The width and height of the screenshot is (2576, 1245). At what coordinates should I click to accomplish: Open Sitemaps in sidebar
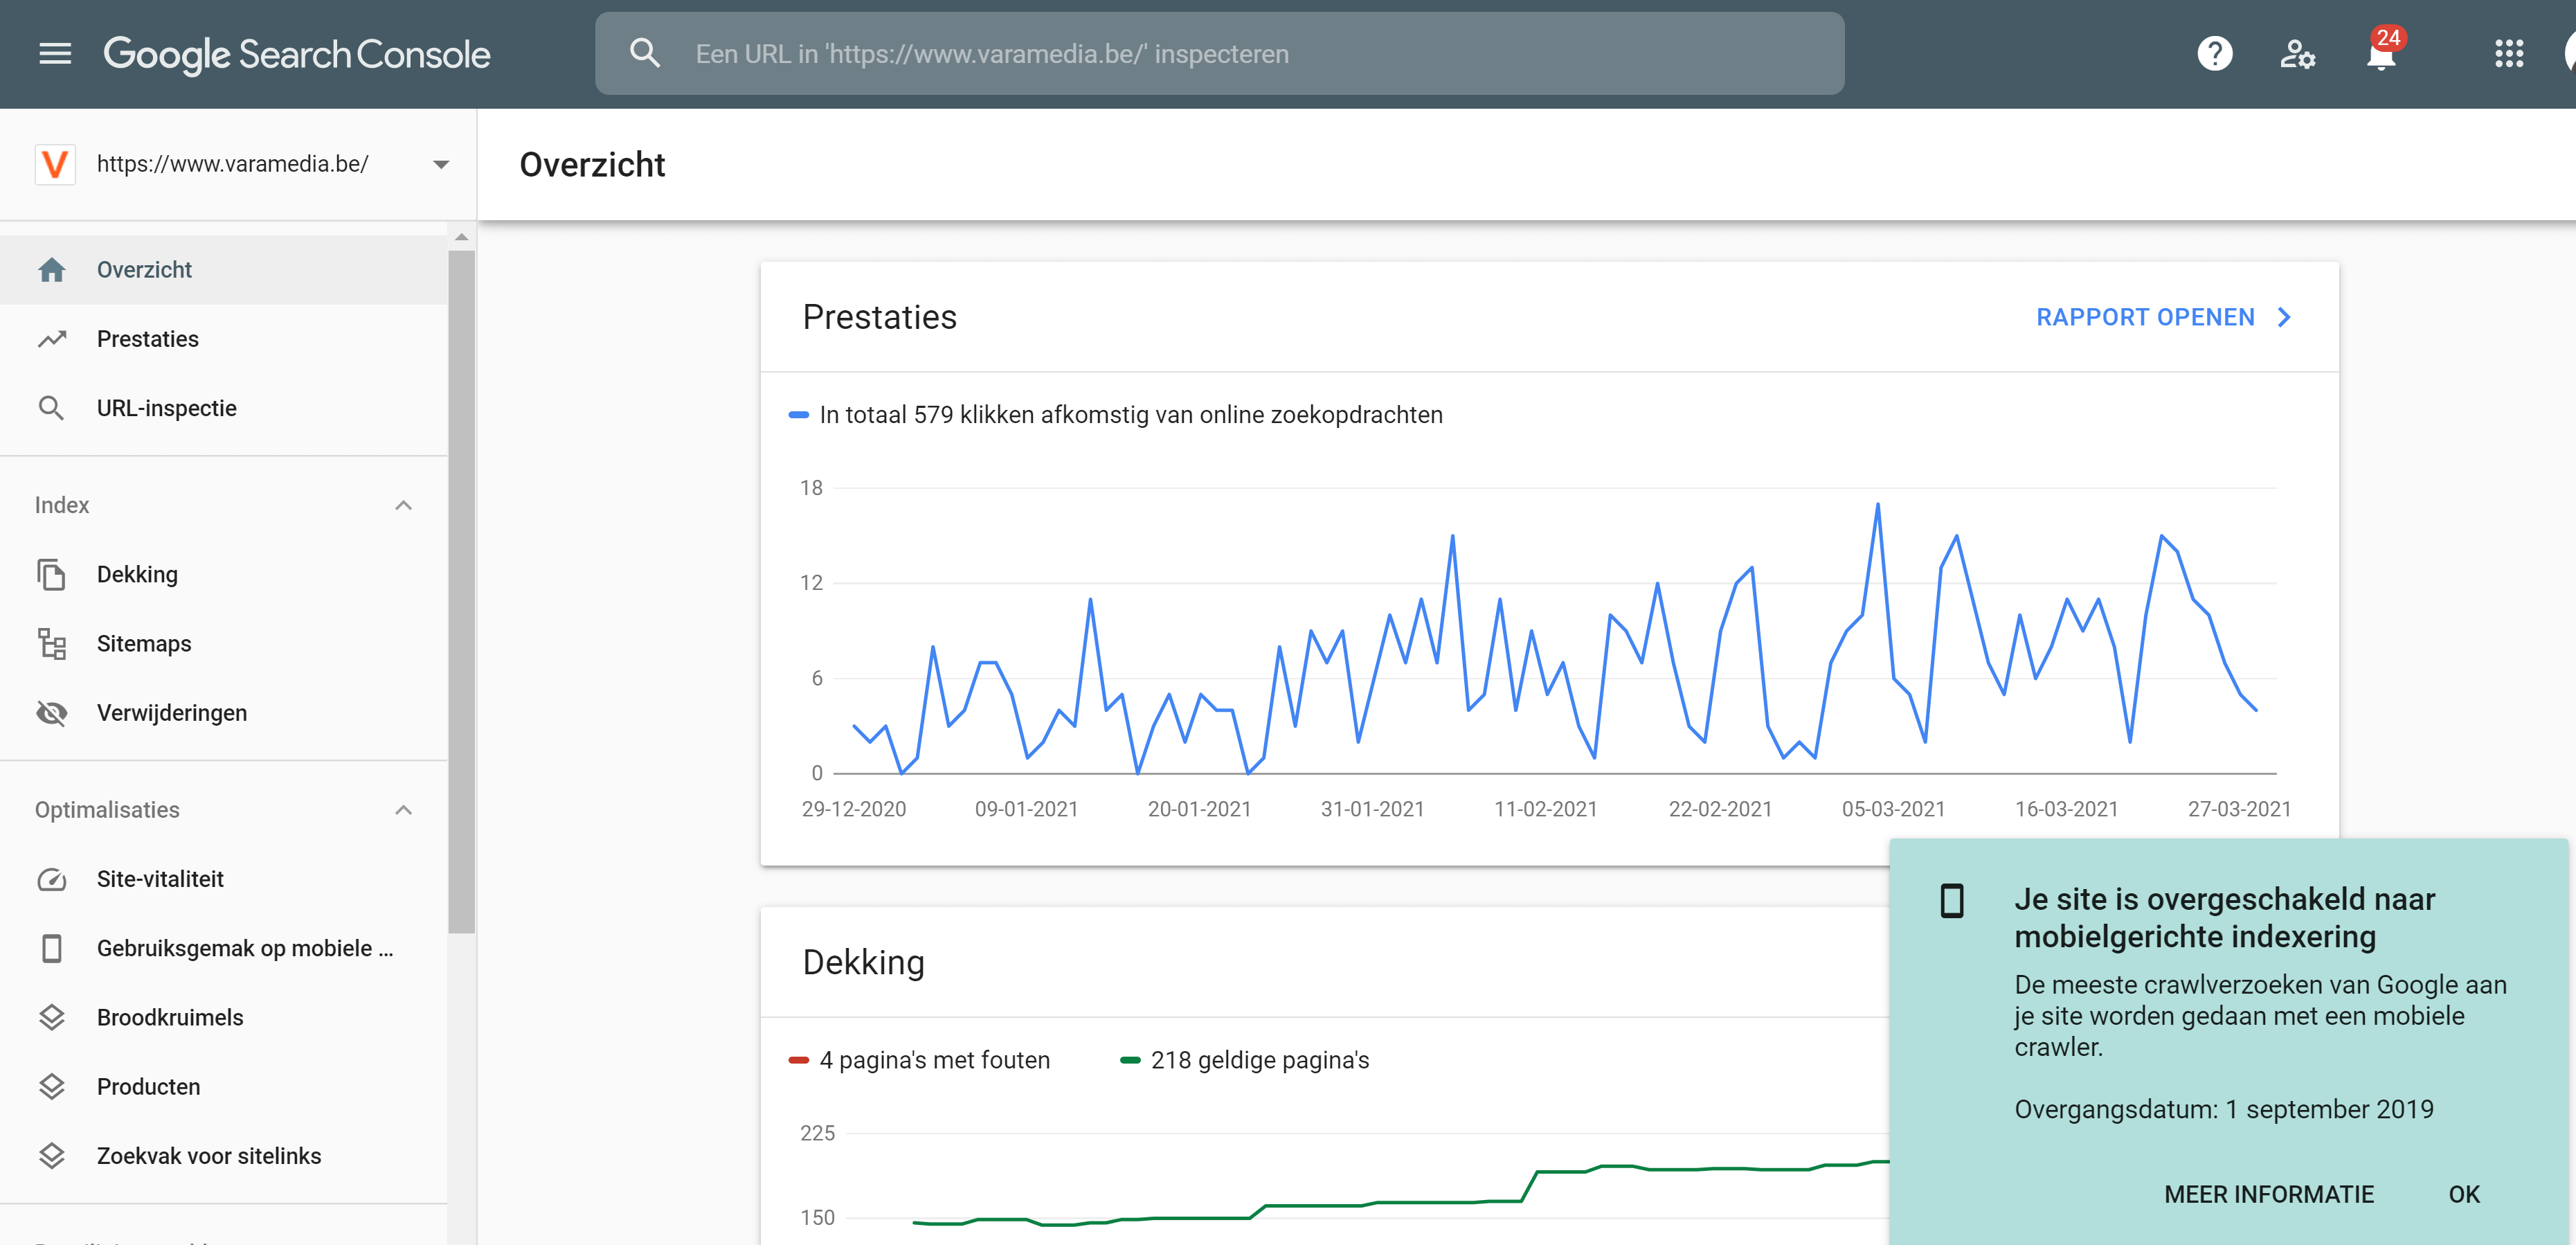coord(224,644)
